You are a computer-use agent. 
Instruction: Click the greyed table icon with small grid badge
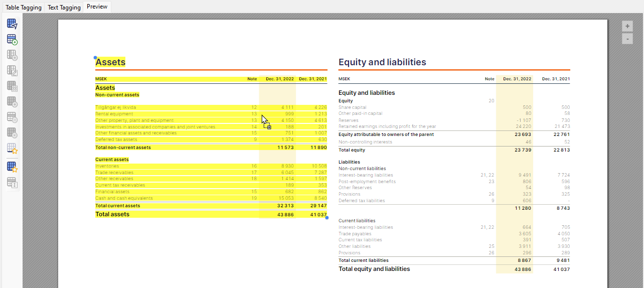pos(12,86)
